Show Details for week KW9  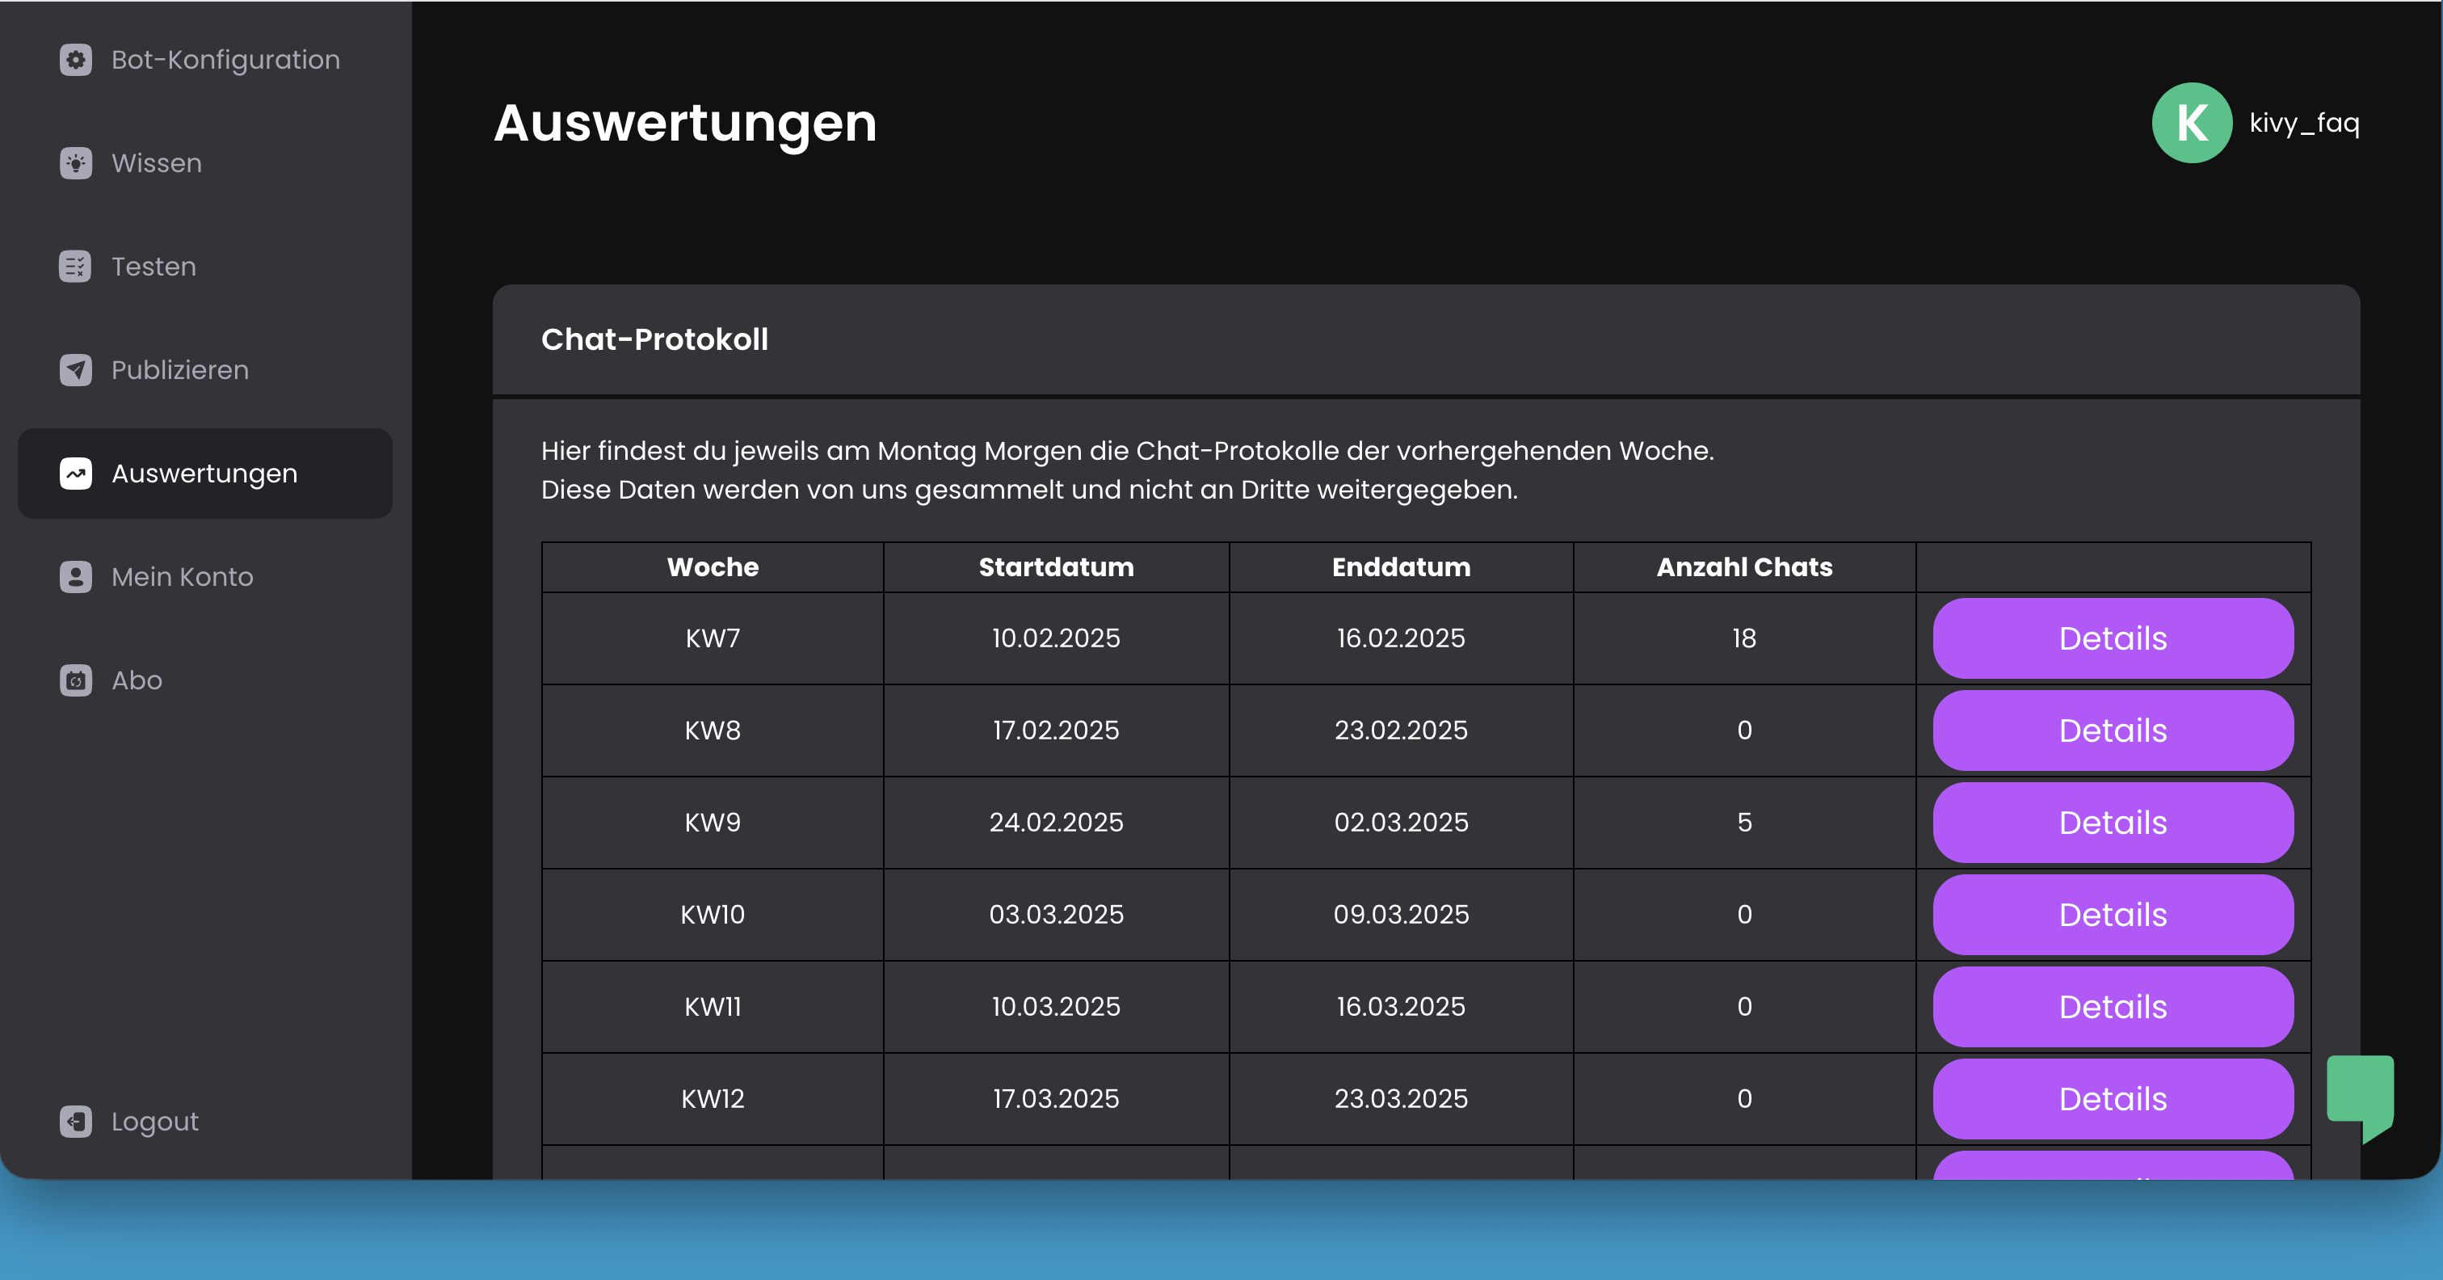[2113, 823]
